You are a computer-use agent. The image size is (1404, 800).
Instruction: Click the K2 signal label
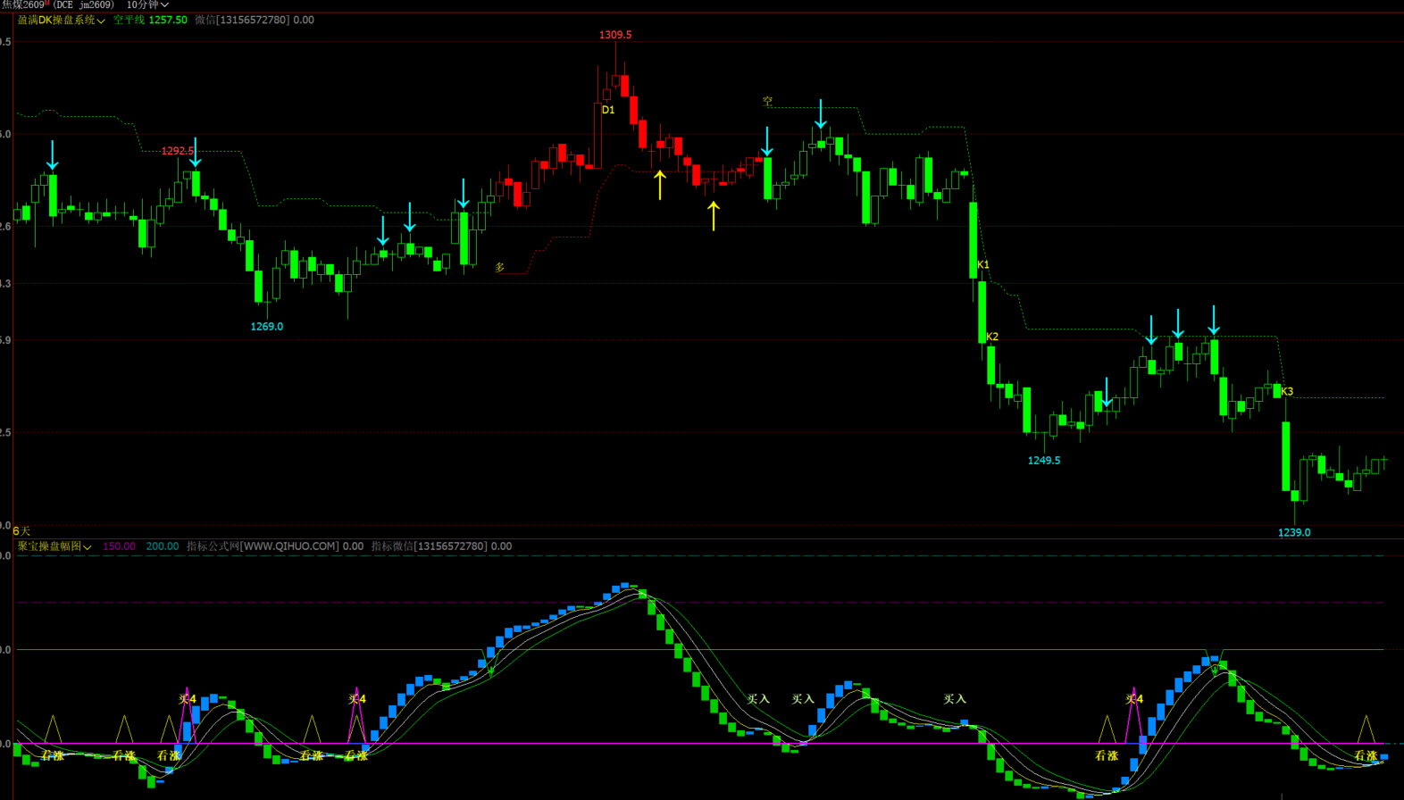[992, 337]
